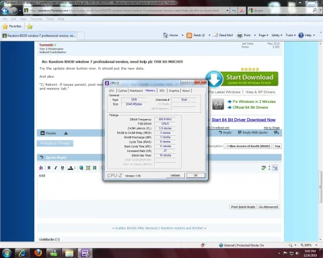
Task: Open the zoom level 100% dropdown
Action: coord(316,245)
